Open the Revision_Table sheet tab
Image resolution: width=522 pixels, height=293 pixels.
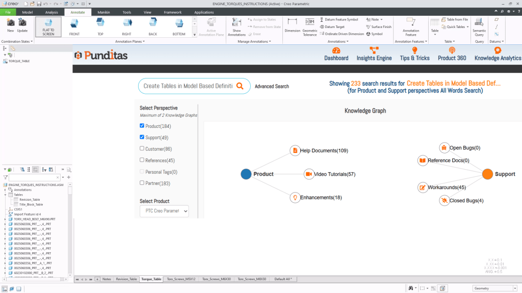point(126,279)
